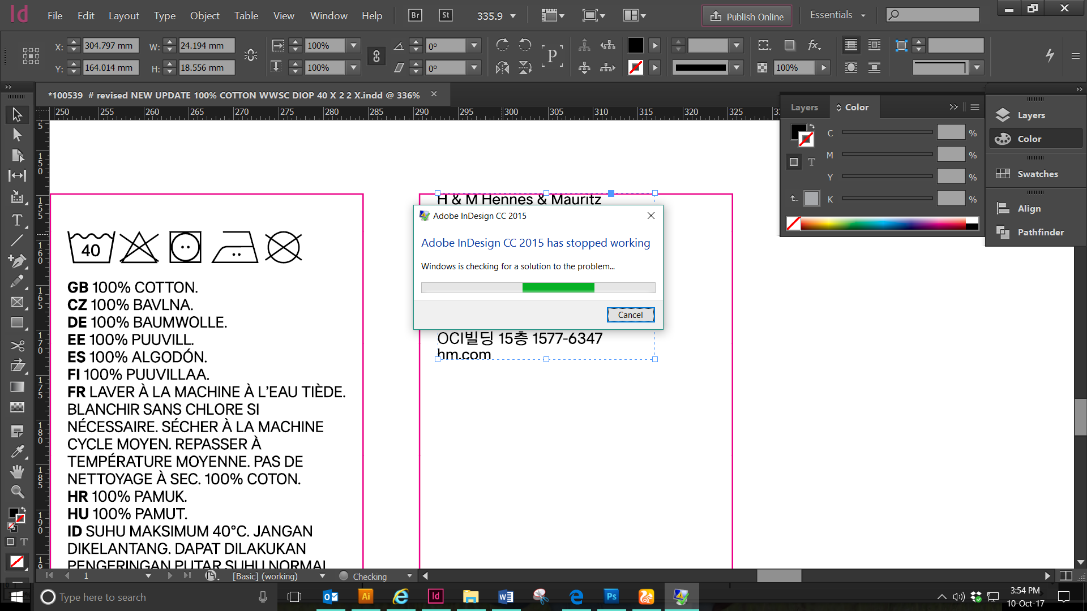The image size is (1087, 611).
Task: Open Swatches panel from the dock
Action: pyautogui.click(x=1035, y=174)
